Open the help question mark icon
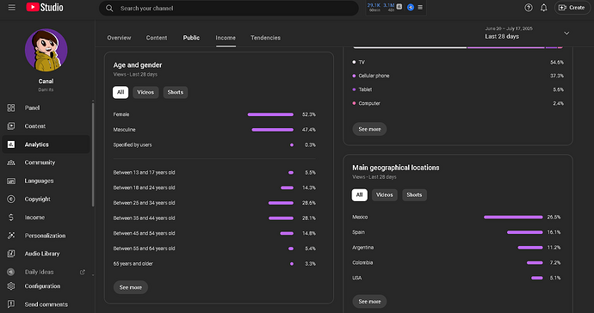Image resolution: width=594 pixels, height=313 pixels. [529, 8]
